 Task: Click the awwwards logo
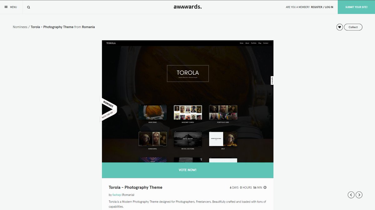[187, 7]
